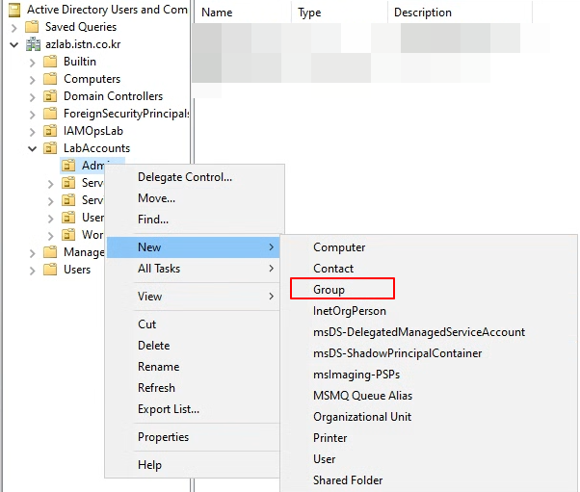Open the View submenu

(193, 297)
